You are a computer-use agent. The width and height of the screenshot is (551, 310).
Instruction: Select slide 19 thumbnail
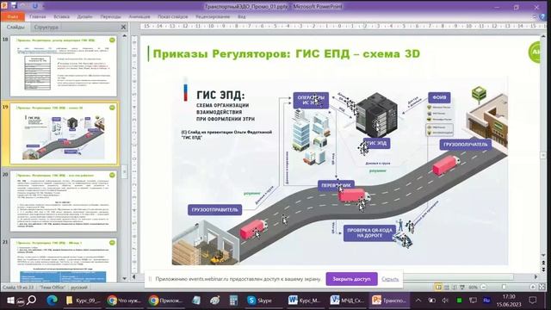pyautogui.click(x=63, y=133)
